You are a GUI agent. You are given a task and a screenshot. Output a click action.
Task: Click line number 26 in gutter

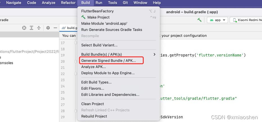[63, 99]
